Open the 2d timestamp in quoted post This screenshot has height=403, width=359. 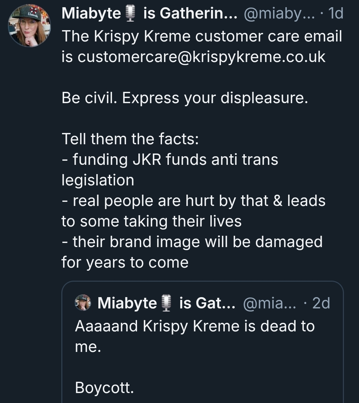click(321, 303)
